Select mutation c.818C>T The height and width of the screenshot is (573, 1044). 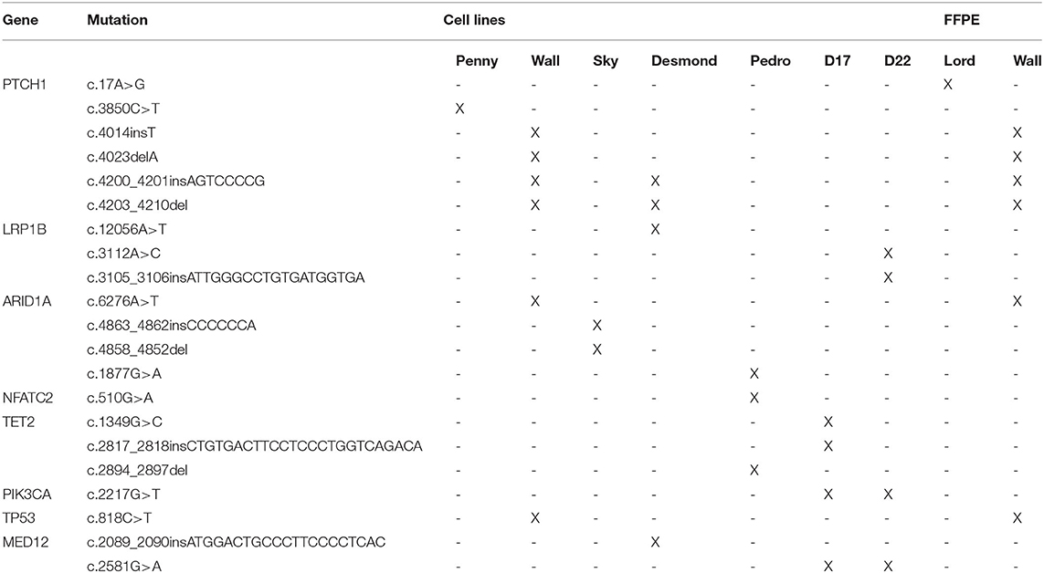pos(119,518)
